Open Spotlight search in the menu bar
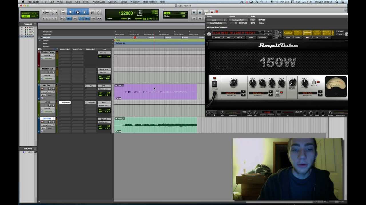 pyautogui.click(x=337, y=2)
